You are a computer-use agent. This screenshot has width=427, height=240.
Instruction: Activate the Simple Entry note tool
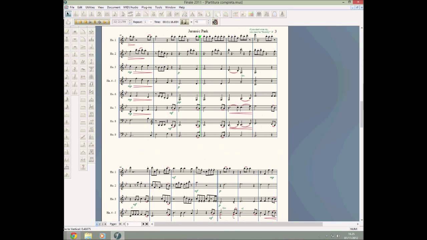point(115,14)
